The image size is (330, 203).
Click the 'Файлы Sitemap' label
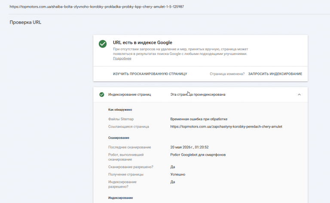[121, 119]
